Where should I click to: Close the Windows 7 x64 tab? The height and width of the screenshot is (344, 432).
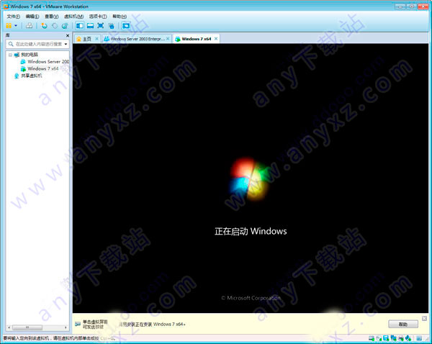(216, 39)
